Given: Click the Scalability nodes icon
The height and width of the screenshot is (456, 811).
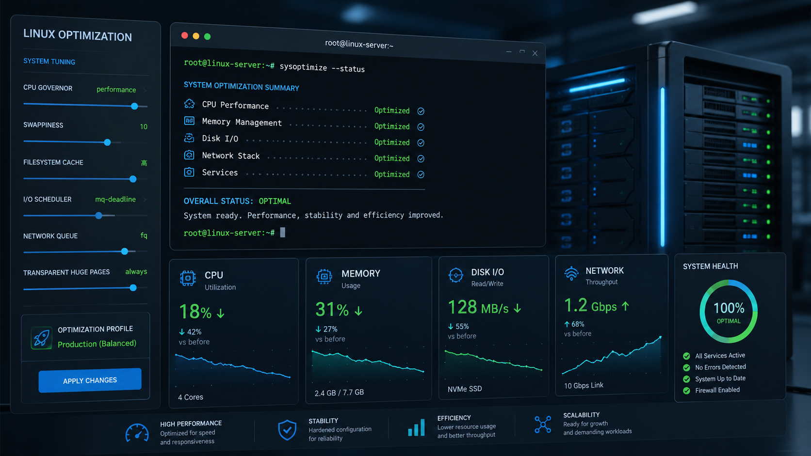Looking at the screenshot, I should tap(543, 425).
